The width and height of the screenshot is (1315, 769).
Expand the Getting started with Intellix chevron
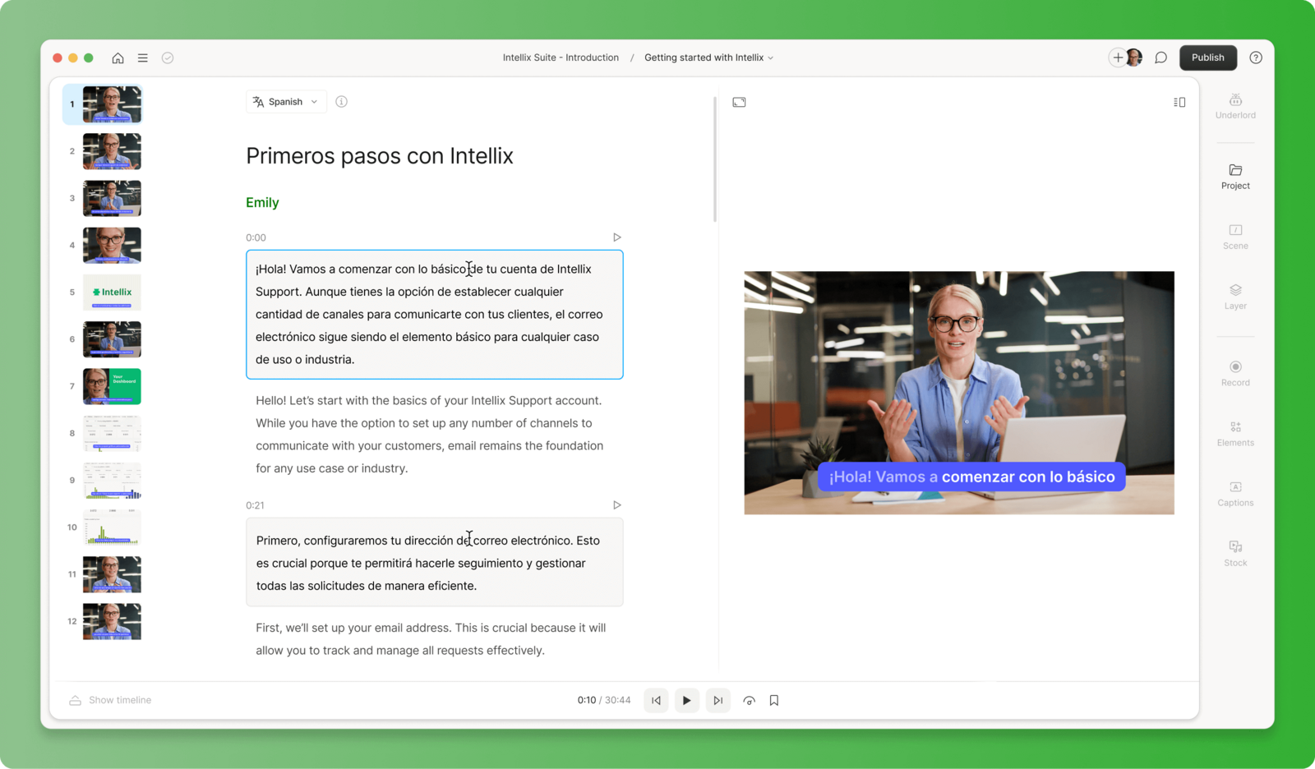[x=769, y=58]
